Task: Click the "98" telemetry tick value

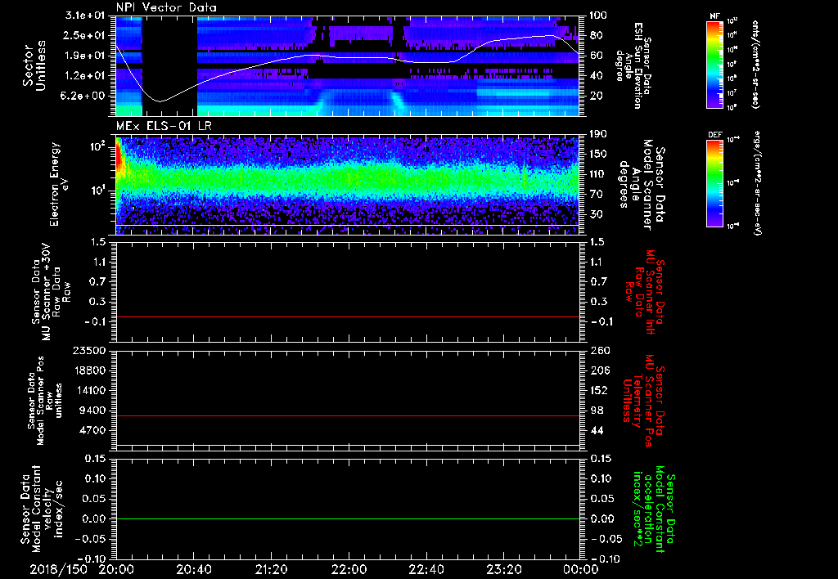Action: [596, 411]
